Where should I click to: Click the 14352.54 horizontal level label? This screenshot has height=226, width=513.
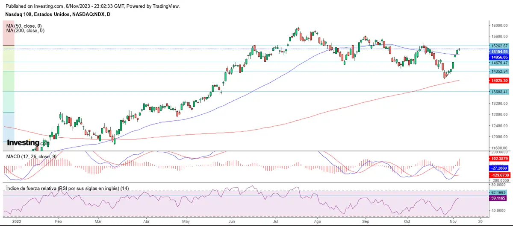pos(499,72)
